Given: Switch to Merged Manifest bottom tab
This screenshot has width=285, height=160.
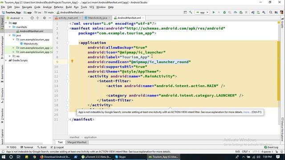Looking at the screenshot, I should pyautogui.click(x=77, y=142).
